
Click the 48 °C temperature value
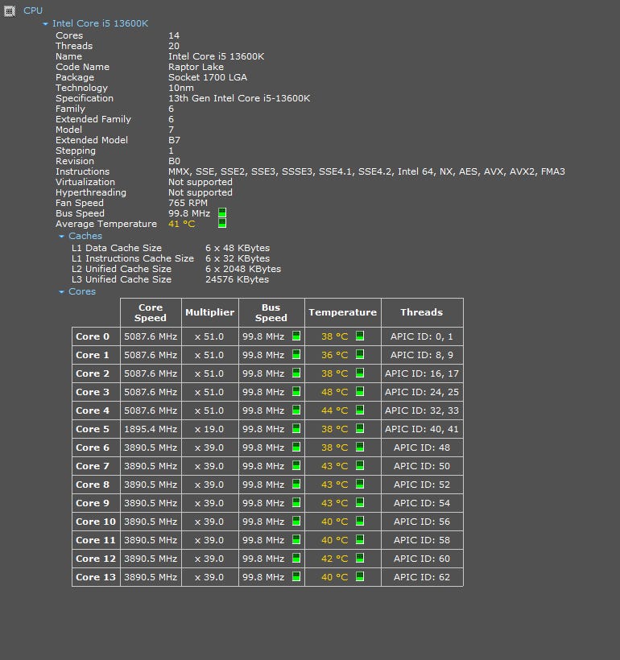pyautogui.click(x=335, y=392)
